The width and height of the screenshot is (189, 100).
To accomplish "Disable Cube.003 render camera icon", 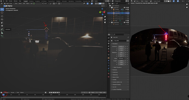I will [128, 13].
